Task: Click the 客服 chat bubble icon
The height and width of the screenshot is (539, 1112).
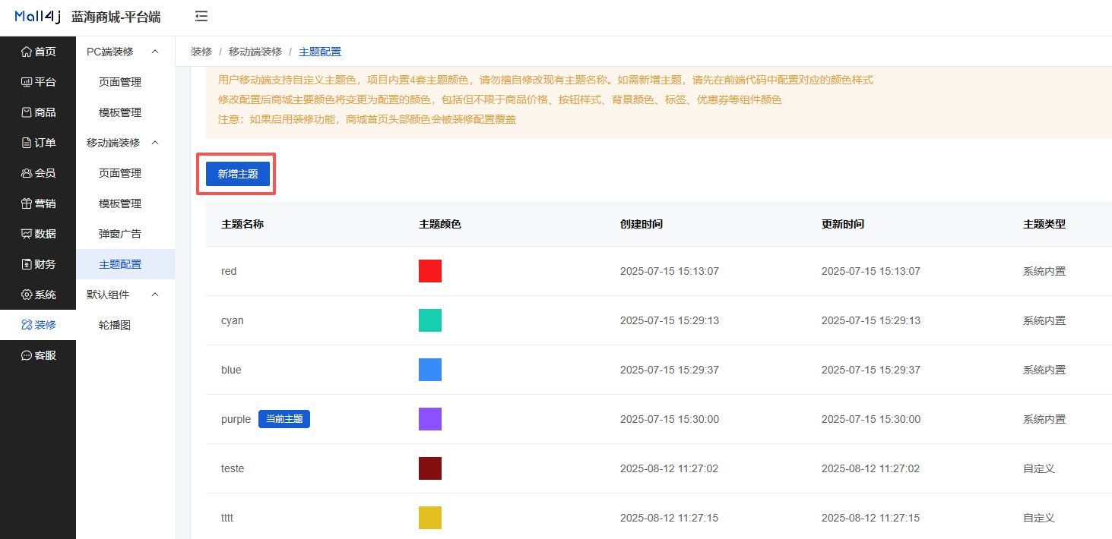Action: (x=27, y=355)
